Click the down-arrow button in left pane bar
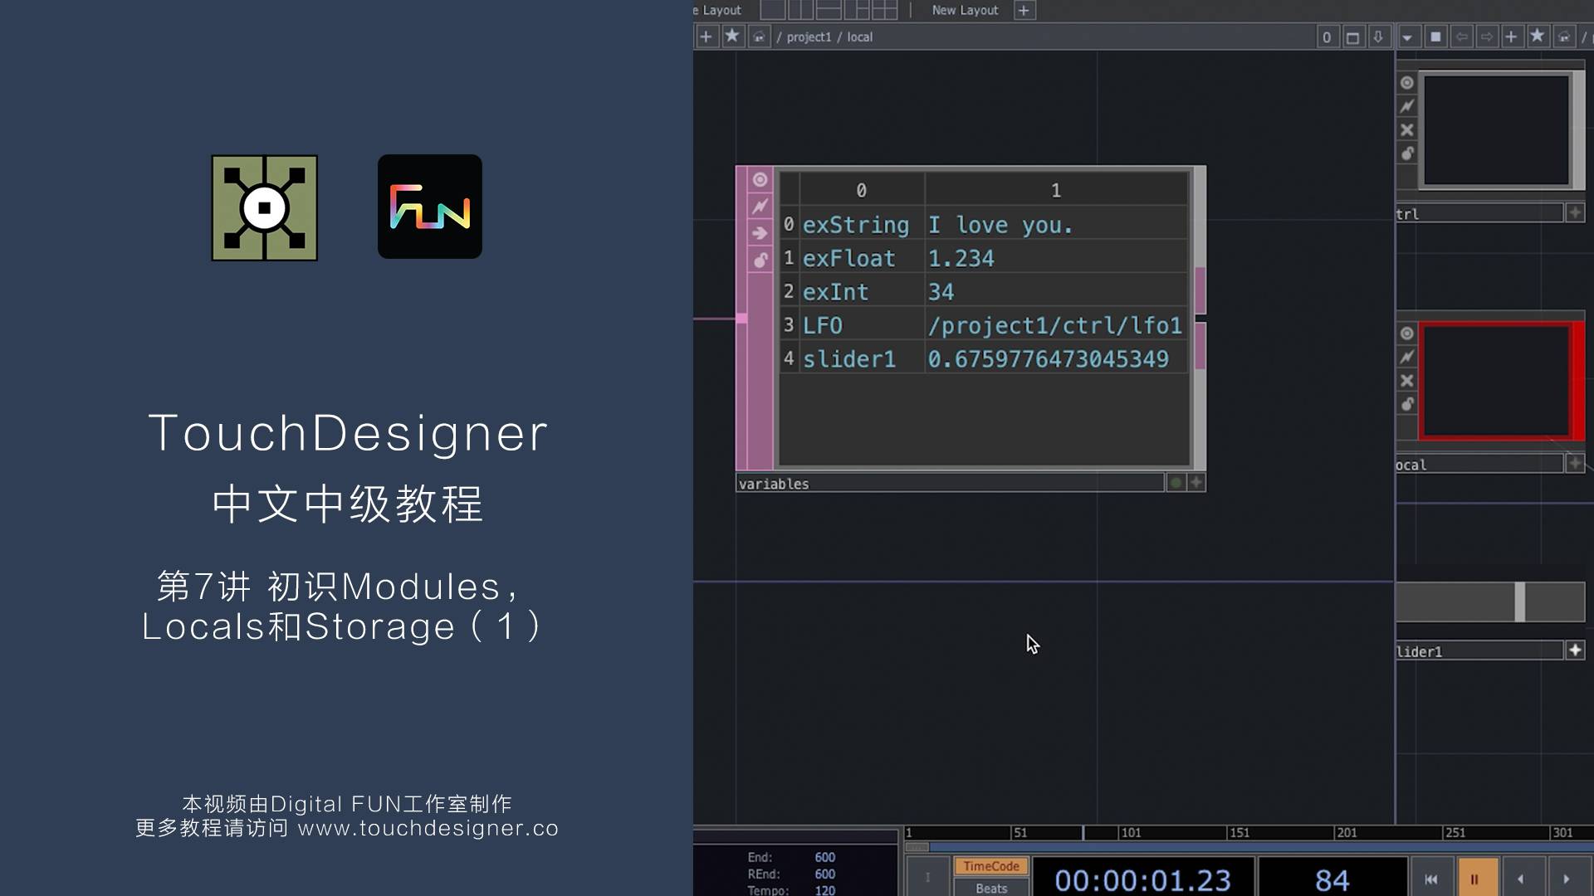The width and height of the screenshot is (1594, 896). [x=1378, y=37]
